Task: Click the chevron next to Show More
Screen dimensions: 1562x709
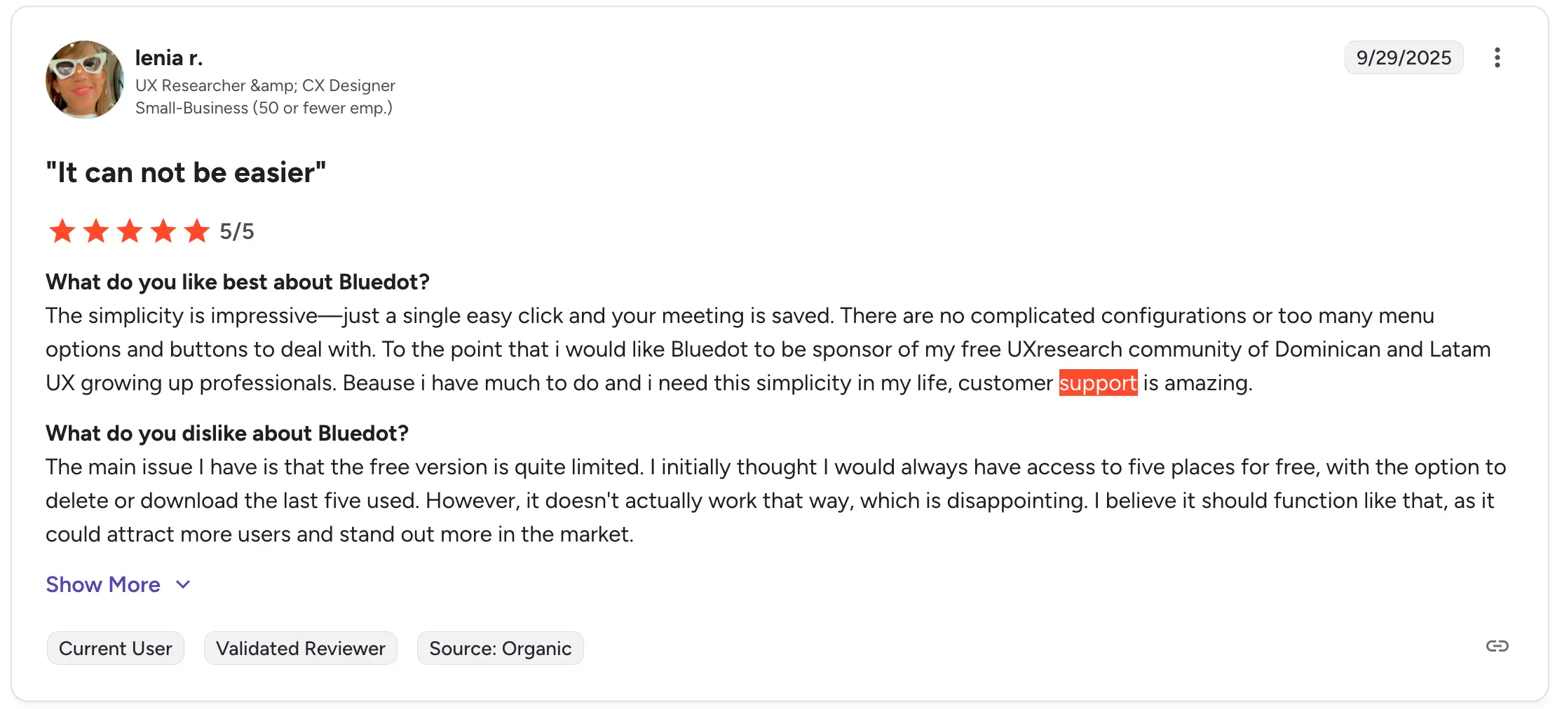Action: (182, 584)
